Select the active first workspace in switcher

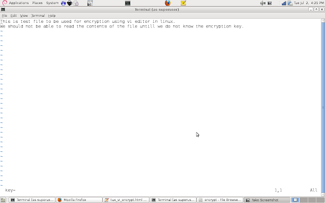click(x=295, y=200)
